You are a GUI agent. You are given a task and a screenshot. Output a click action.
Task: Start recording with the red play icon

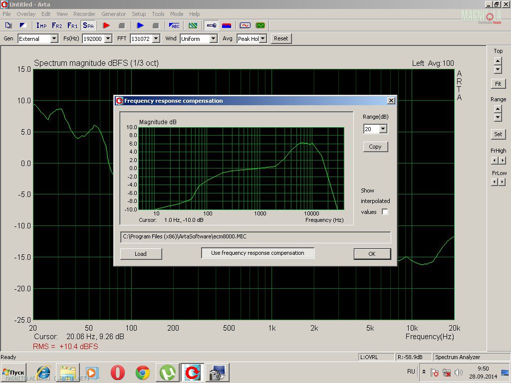point(106,25)
